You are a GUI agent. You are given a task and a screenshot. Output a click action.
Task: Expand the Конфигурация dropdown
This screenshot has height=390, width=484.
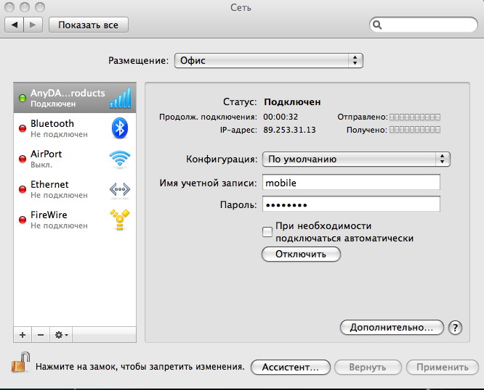pyautogui.click(x=355, y=159)
